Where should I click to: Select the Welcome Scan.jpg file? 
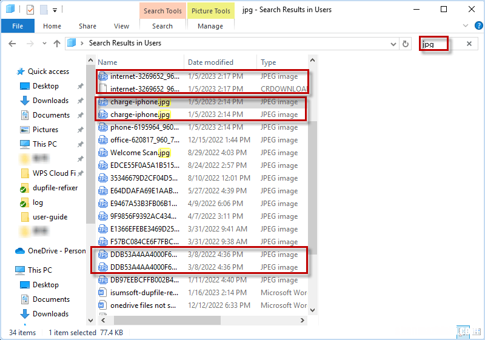[202, 152]
